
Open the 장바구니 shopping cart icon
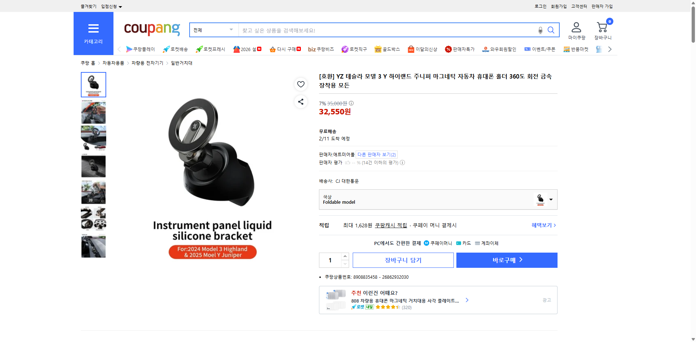602,27
